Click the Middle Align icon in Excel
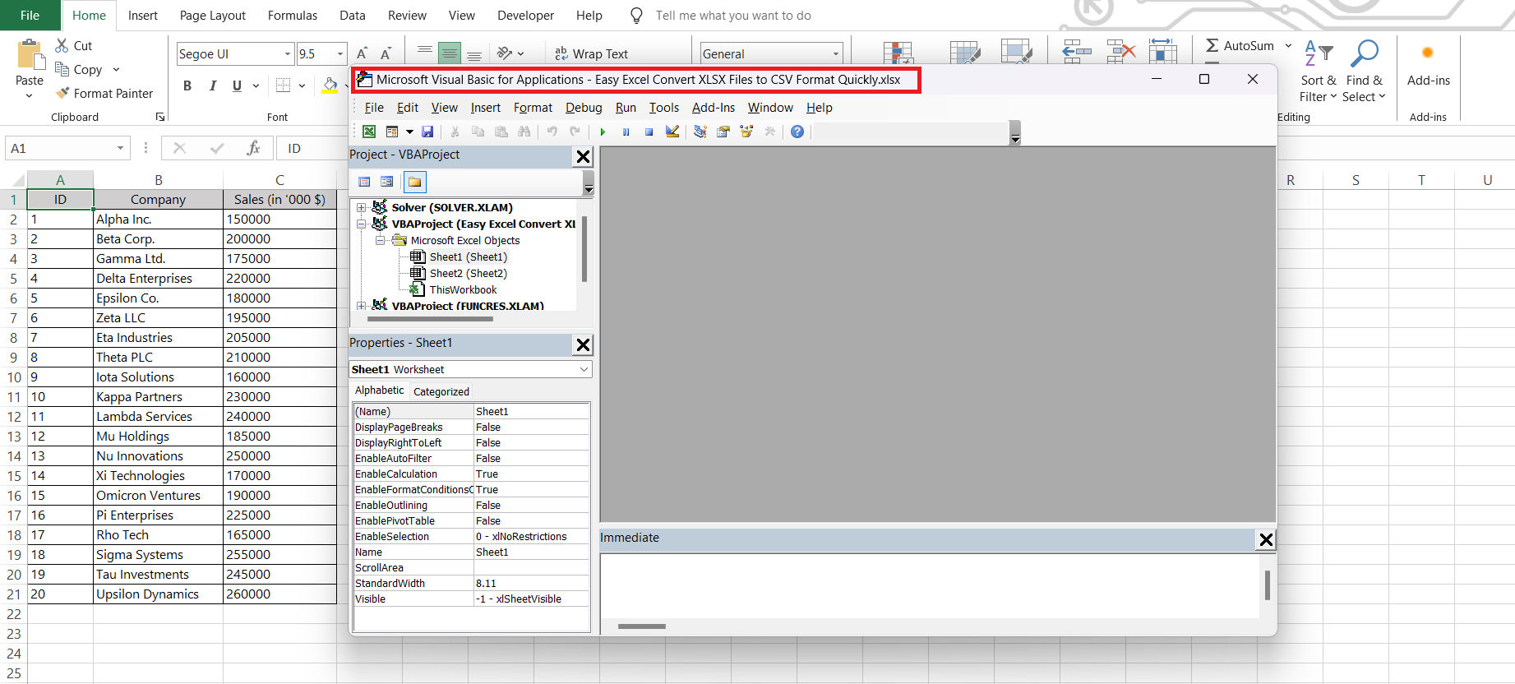Image resolution: width=1515 pixels, height=684 pixels. (x=449, y=53)
